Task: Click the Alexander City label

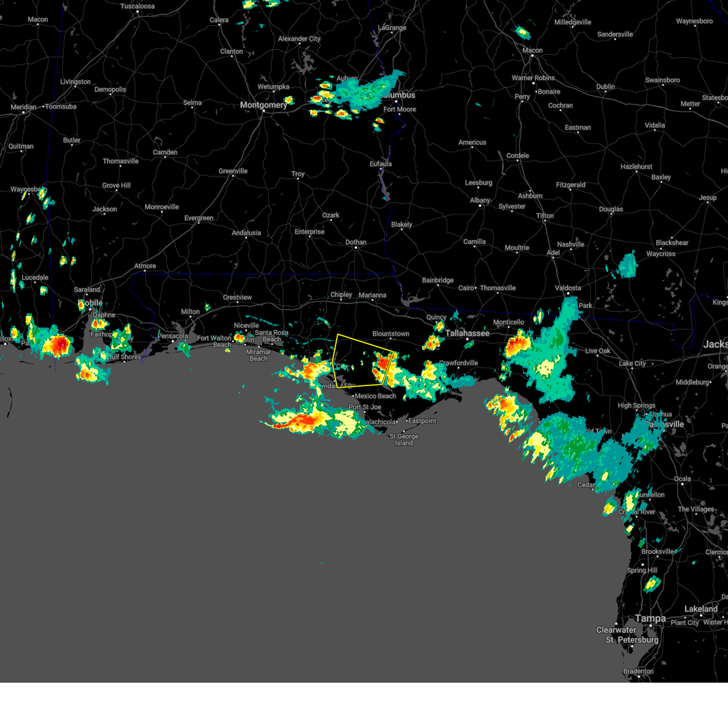Action: pyautogui.click(x=299, y=38)
